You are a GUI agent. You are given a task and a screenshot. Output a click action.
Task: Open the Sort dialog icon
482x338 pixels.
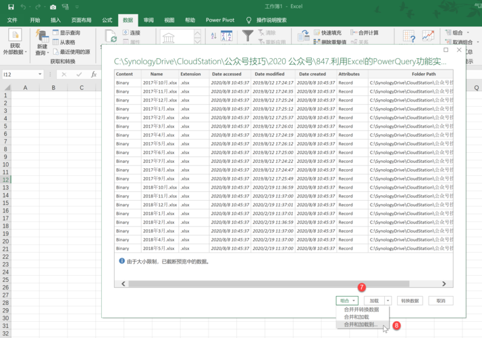click(x=227, y=36)
